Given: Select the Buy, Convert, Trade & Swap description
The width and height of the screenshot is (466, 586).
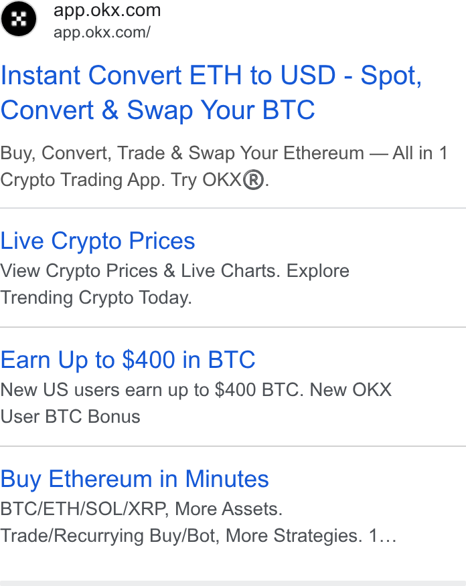Looking at the screenshot, I should tap(224, 153).
